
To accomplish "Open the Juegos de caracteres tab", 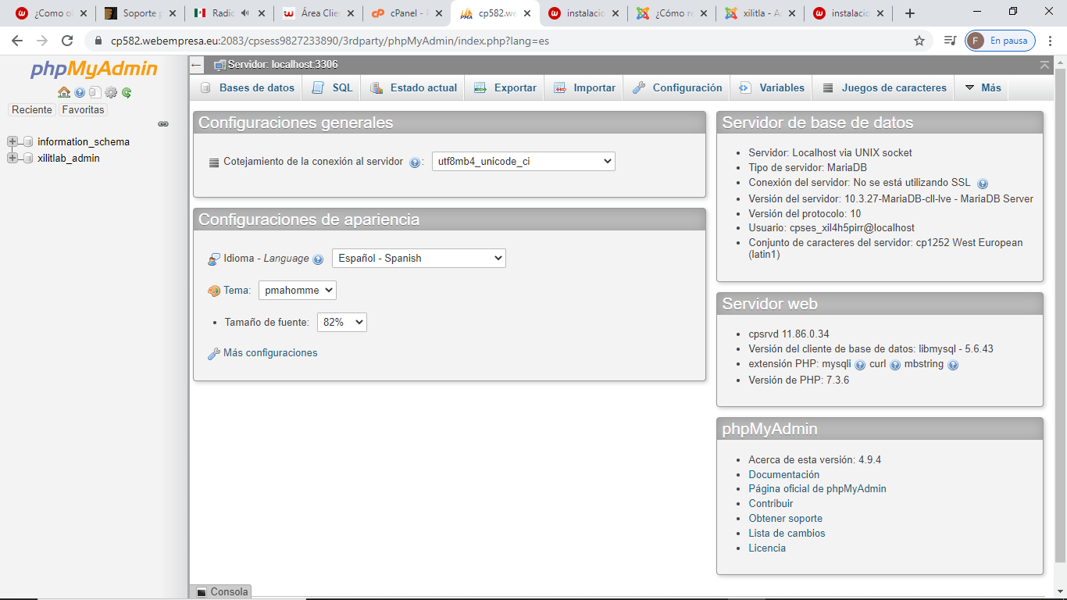I will (x=885, y=88).
